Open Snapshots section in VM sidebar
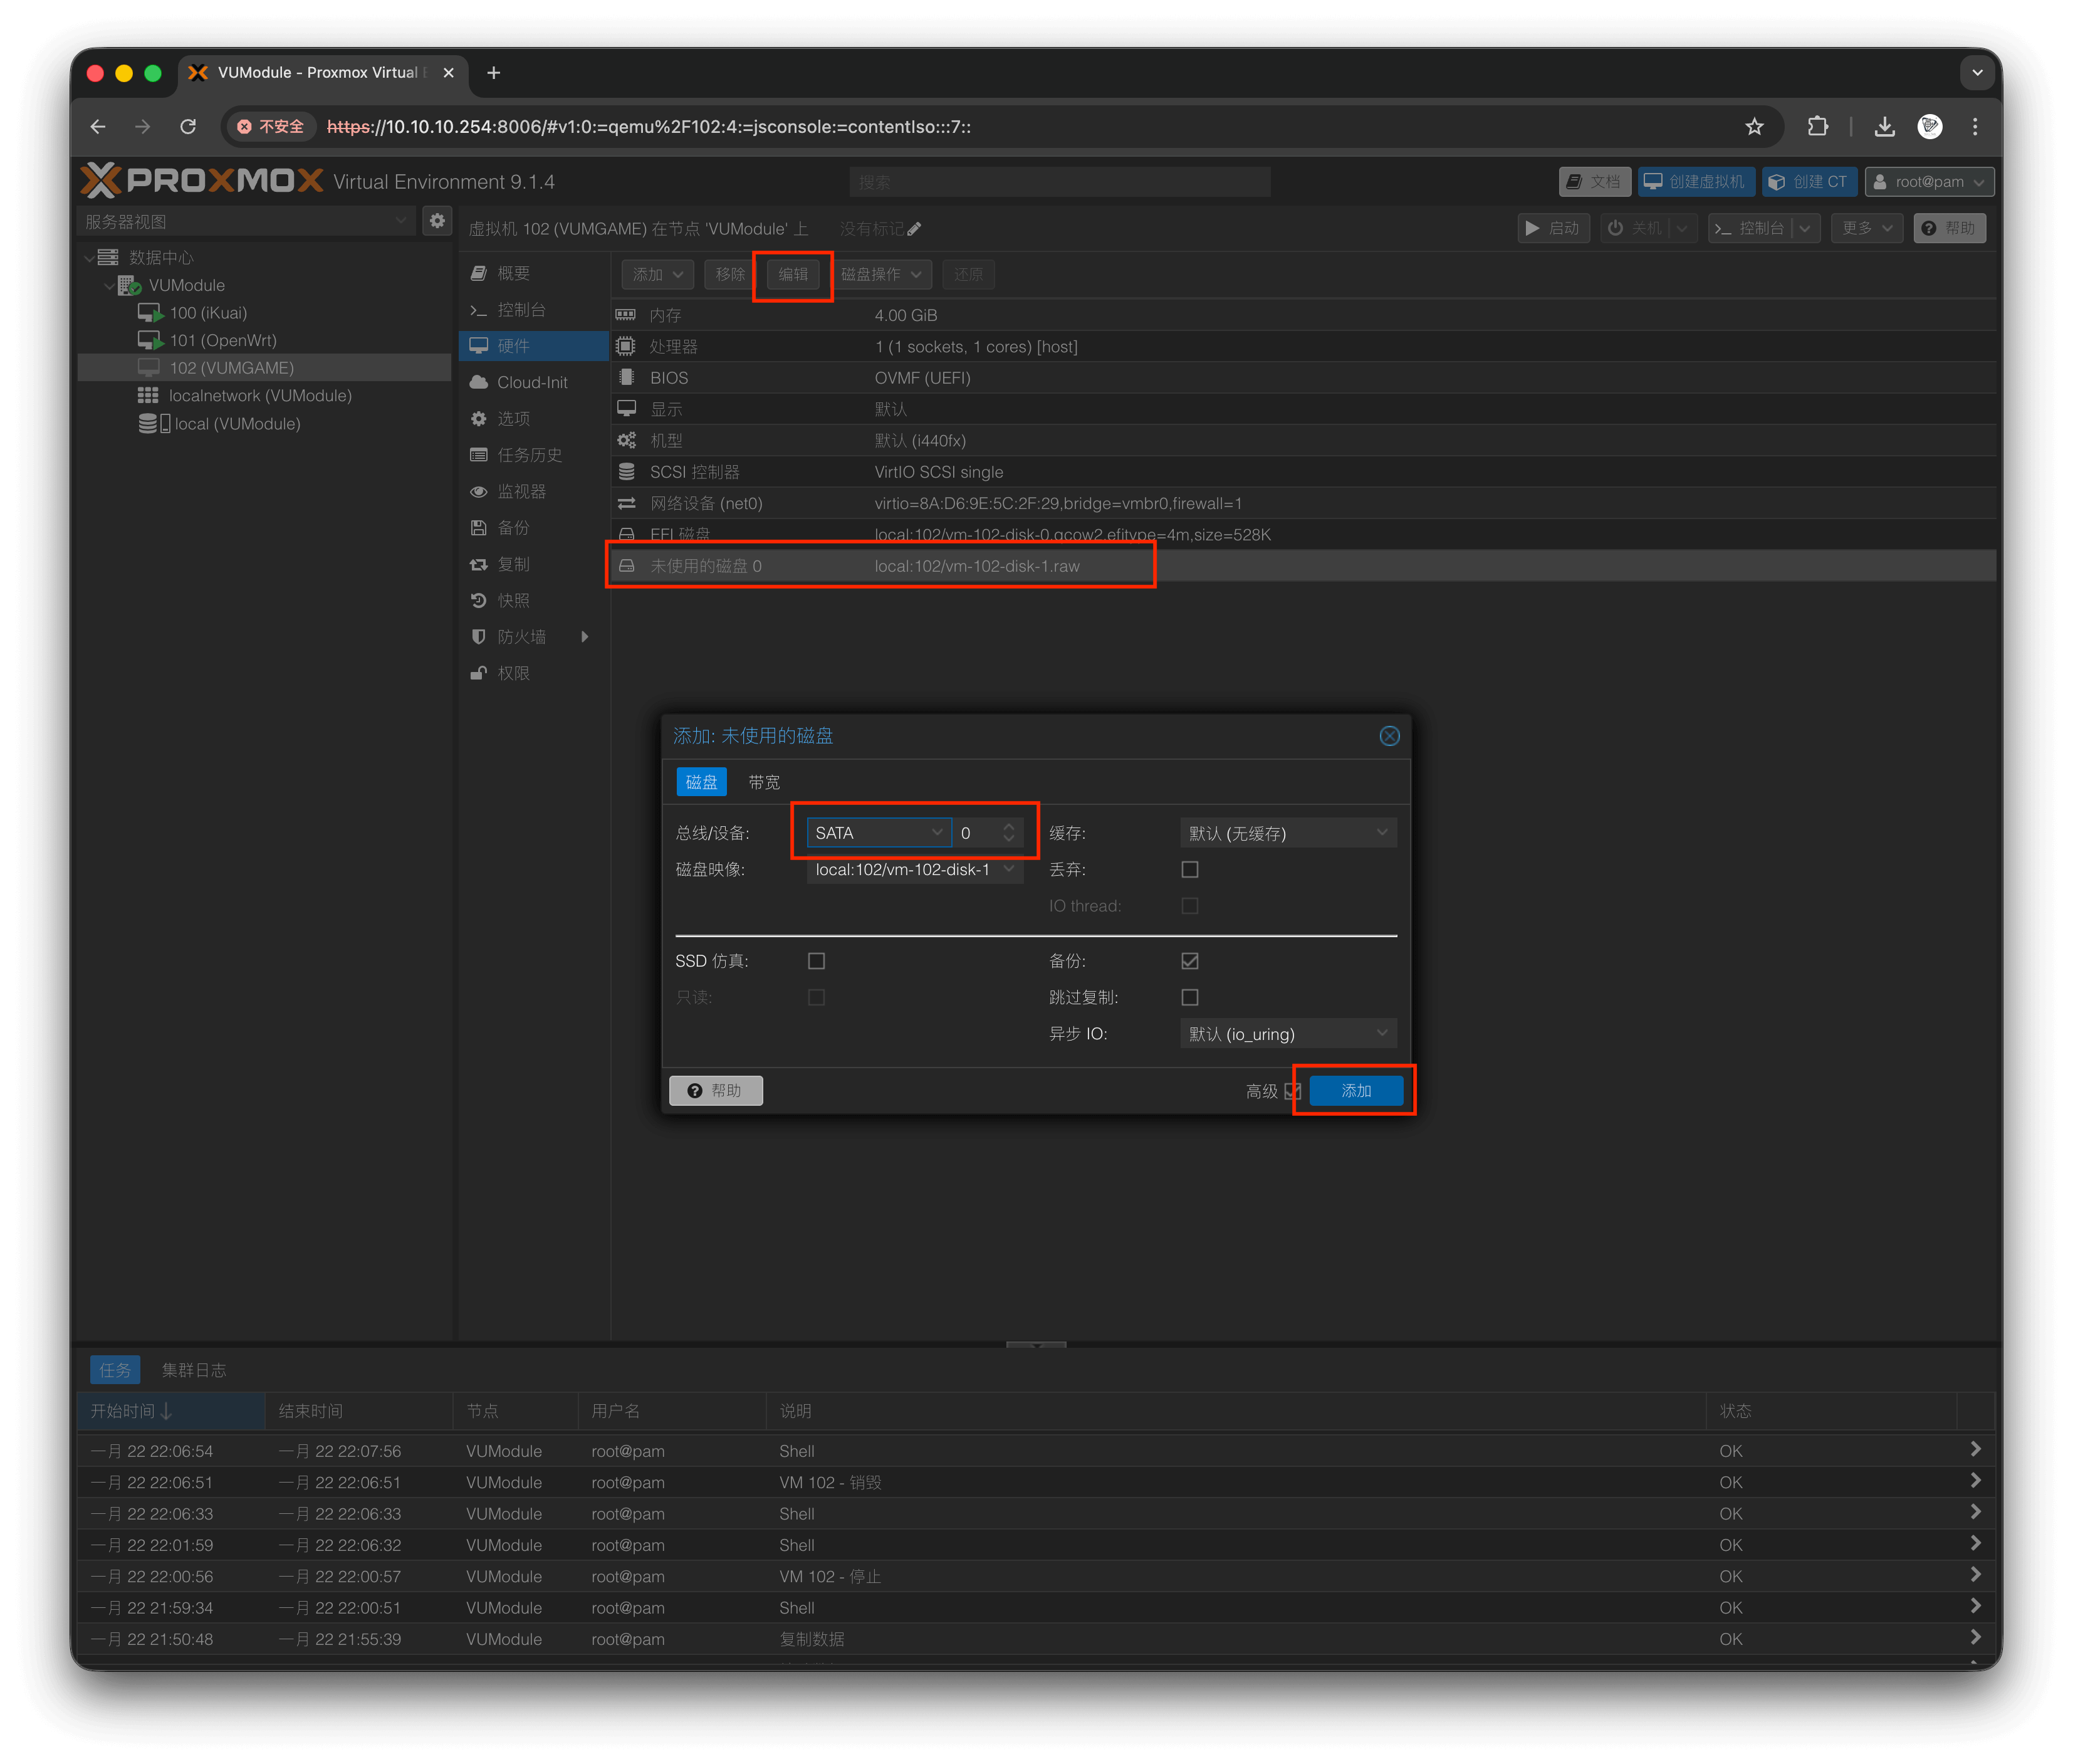Screen dimensions: 2073x1764 tap(513, 600)
